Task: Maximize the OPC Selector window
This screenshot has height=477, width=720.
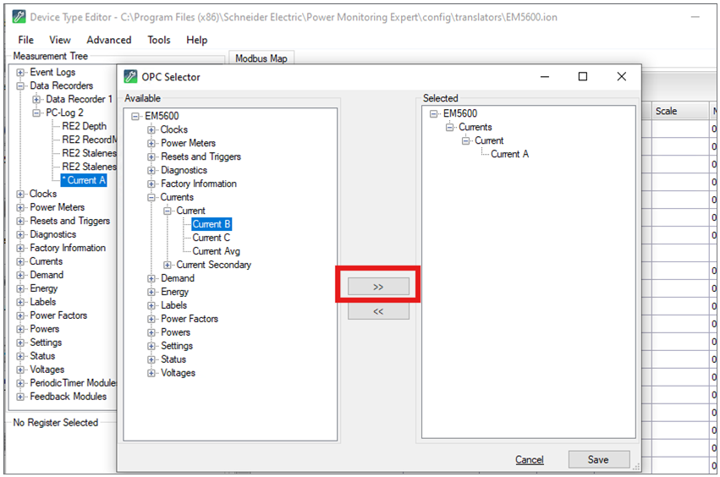Action: 583,77
